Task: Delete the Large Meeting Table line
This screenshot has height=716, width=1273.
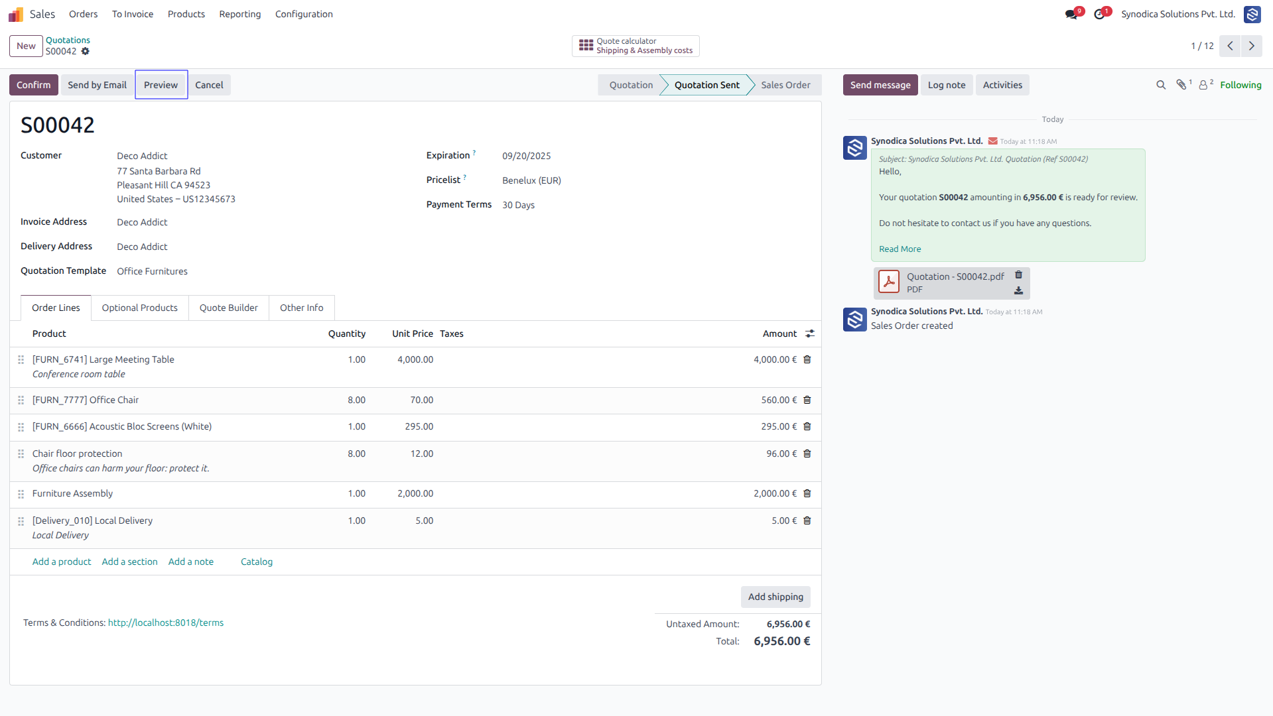Action: click(x=807, y=359)
